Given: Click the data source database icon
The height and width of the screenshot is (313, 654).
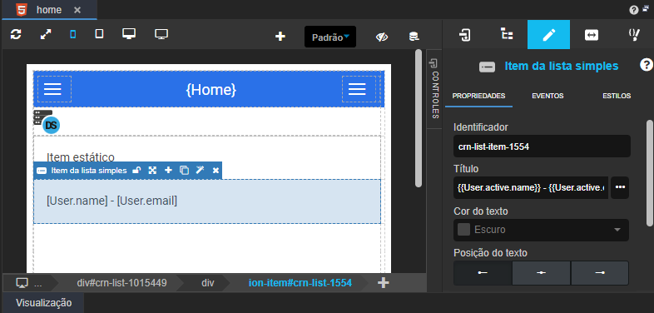Looking at the screenshot, I should pyautogui.click(x=414, y=37).
